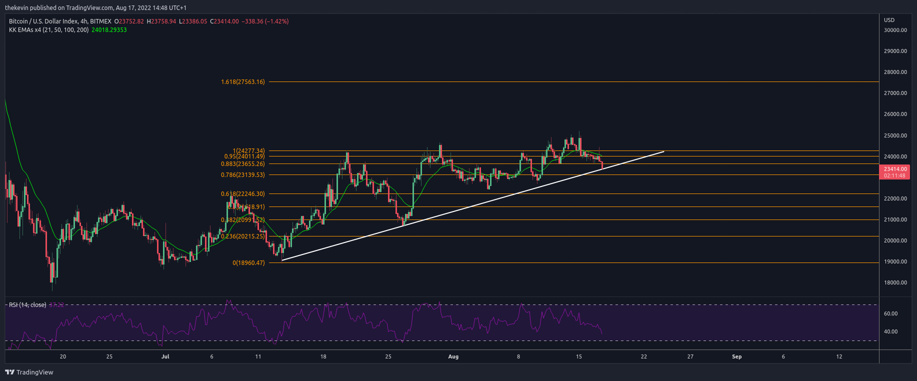Click the TradingView logo at the bottom
Viewport: 917px width, 381px height.
[29, 372]
